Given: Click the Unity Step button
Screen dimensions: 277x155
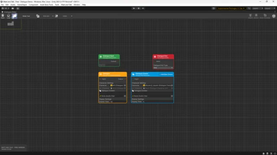Looking at the screenshot, I should 143,8.
